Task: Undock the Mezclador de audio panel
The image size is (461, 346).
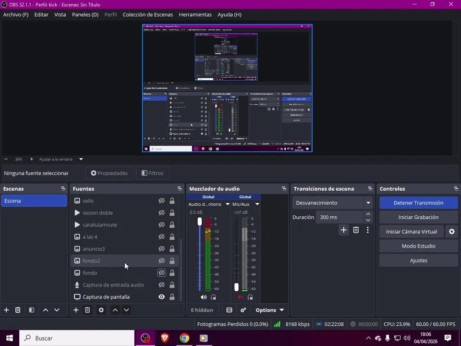Action: [x=284, y=188]
